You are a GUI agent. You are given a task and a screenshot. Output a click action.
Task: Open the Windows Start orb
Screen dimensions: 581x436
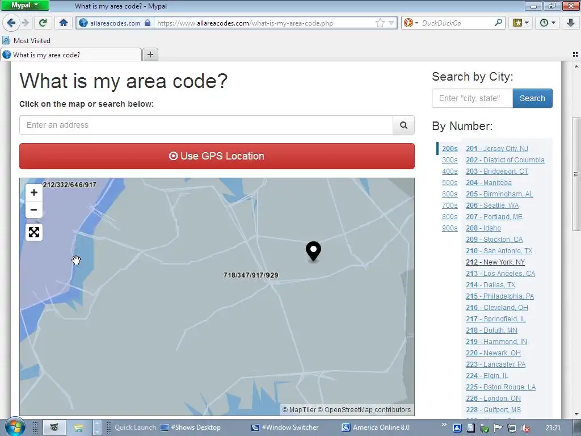click(15, 427)
